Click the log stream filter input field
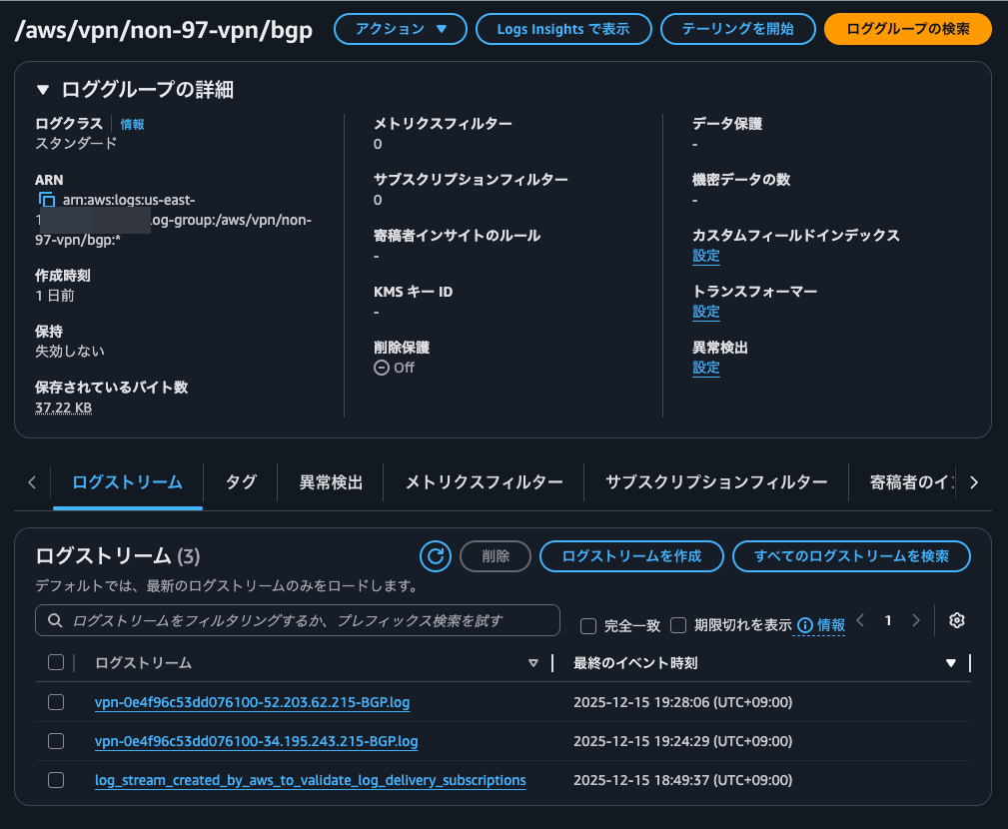This screenshot has width=1008, height=829. coord(300,620)
